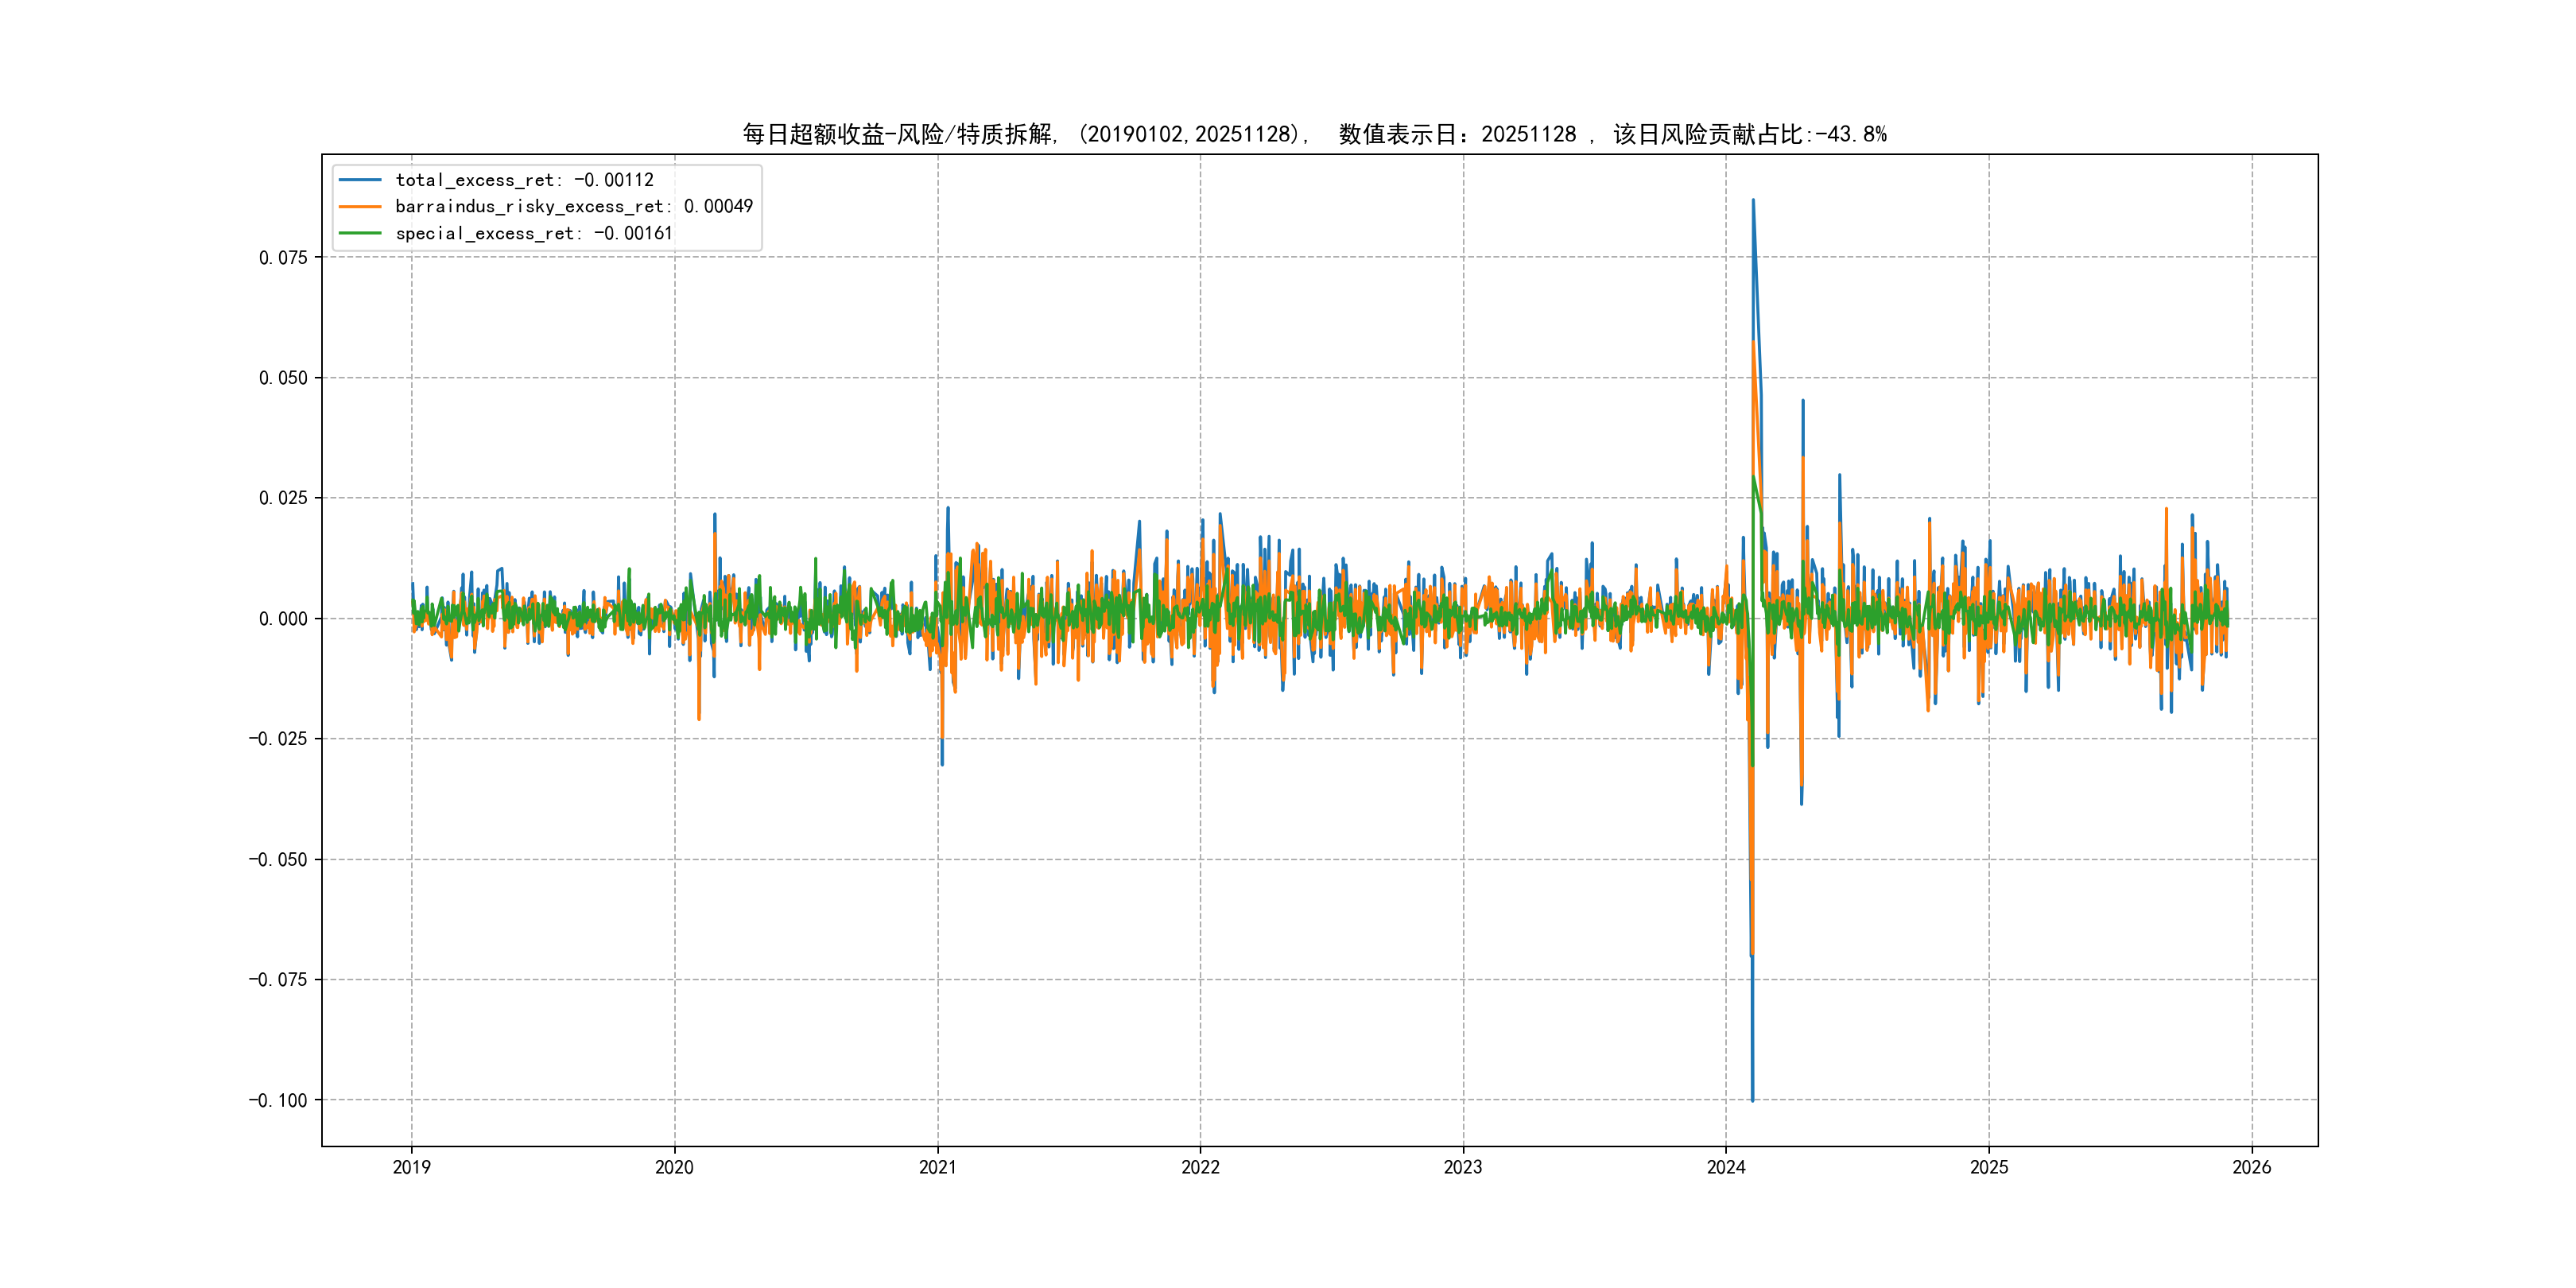The width and height of the screenshot is (2576, 1288).
Task: Click the 0.025 y-axis tick label
Action: [283, 498]
